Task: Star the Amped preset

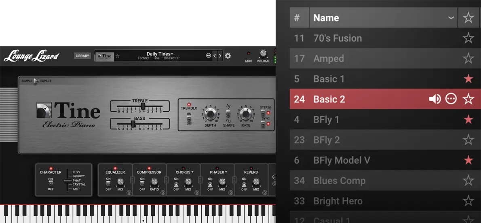Action: pyautogui.click(x=468, y=58)
